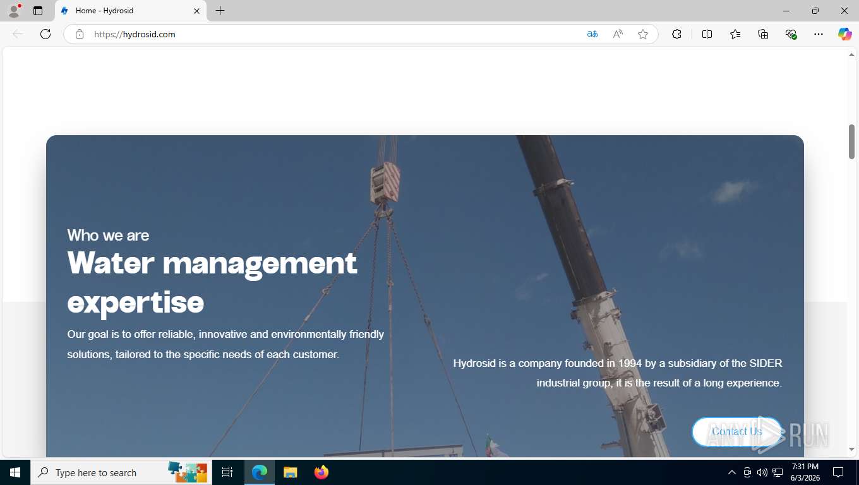This screenshot has height=485, width=859.
Task: Open the Collections icon
Action: click(763, 34)
